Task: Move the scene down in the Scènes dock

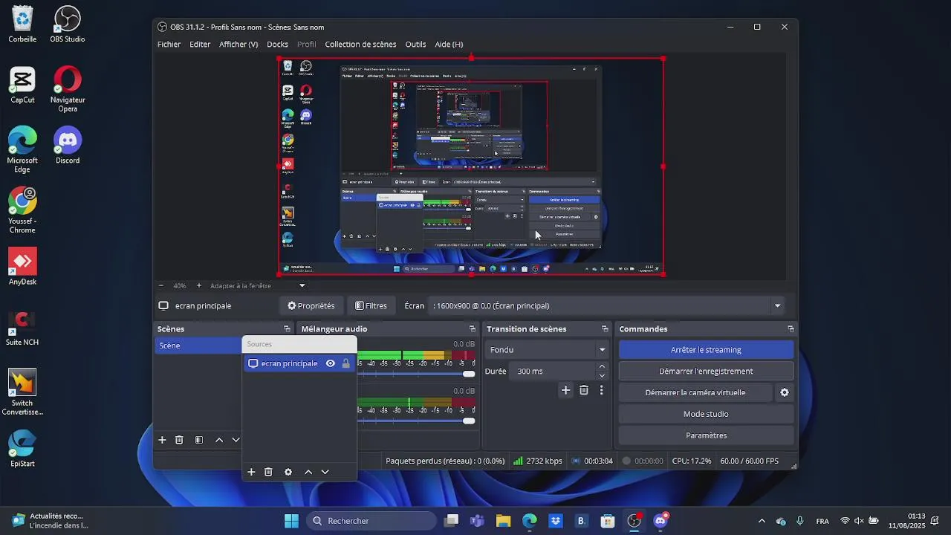Action: coord(236,440)
